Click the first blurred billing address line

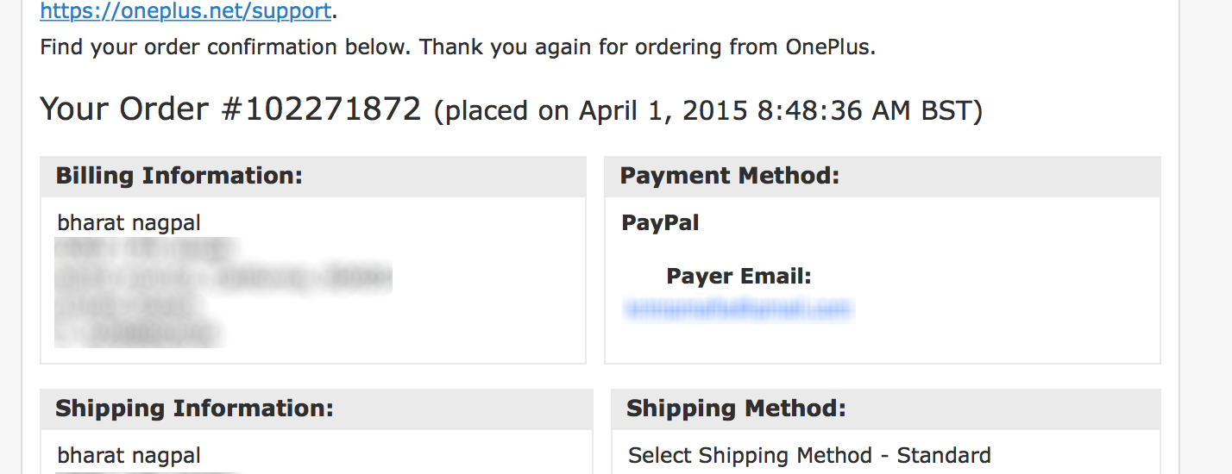142,250
